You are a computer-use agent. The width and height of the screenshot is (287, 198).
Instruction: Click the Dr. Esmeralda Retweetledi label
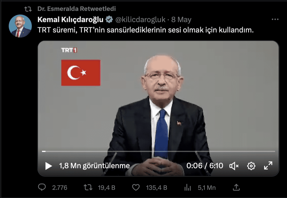[77, 9]
